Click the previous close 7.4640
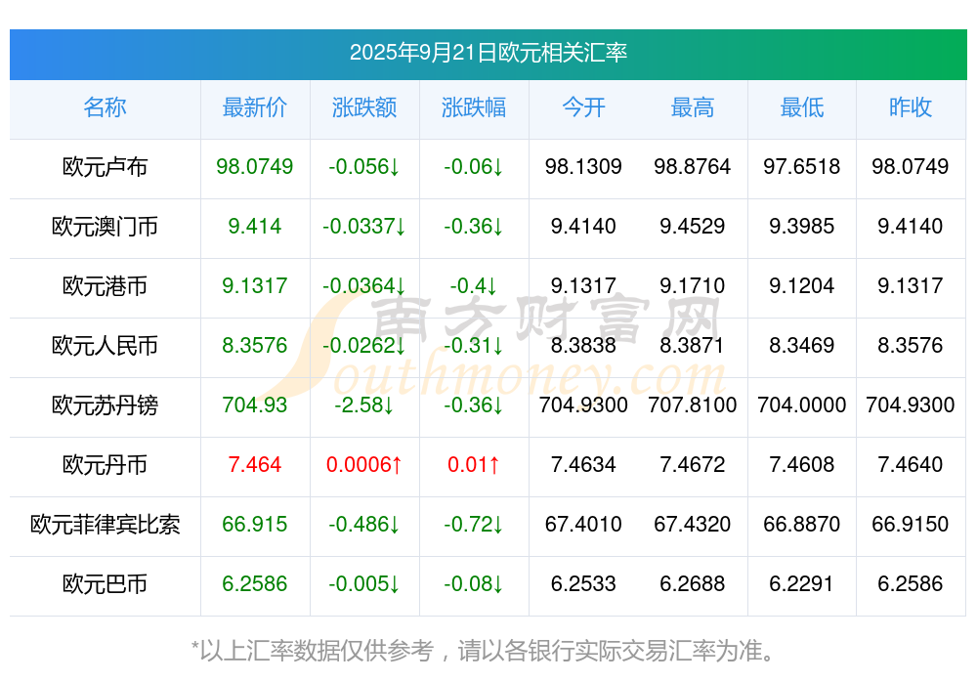Image resolution: width=977 pixels, height=682 pixels. click(911, 465)
